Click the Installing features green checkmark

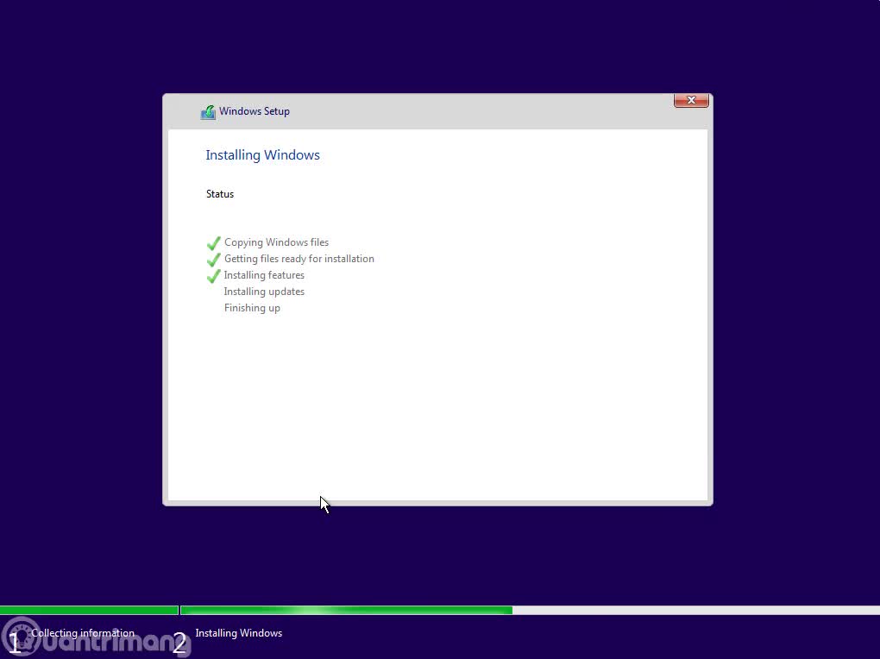tap(214, 276)
